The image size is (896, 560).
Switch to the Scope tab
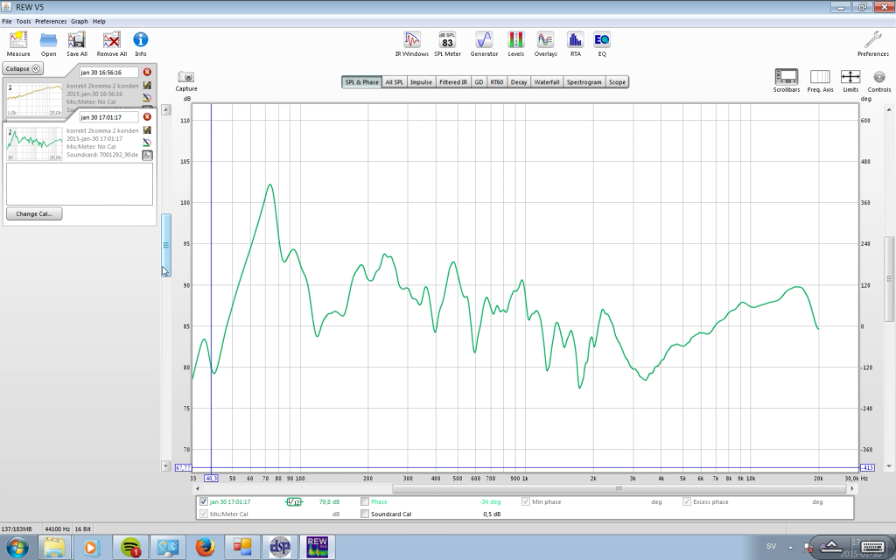(x=617, y=82)
